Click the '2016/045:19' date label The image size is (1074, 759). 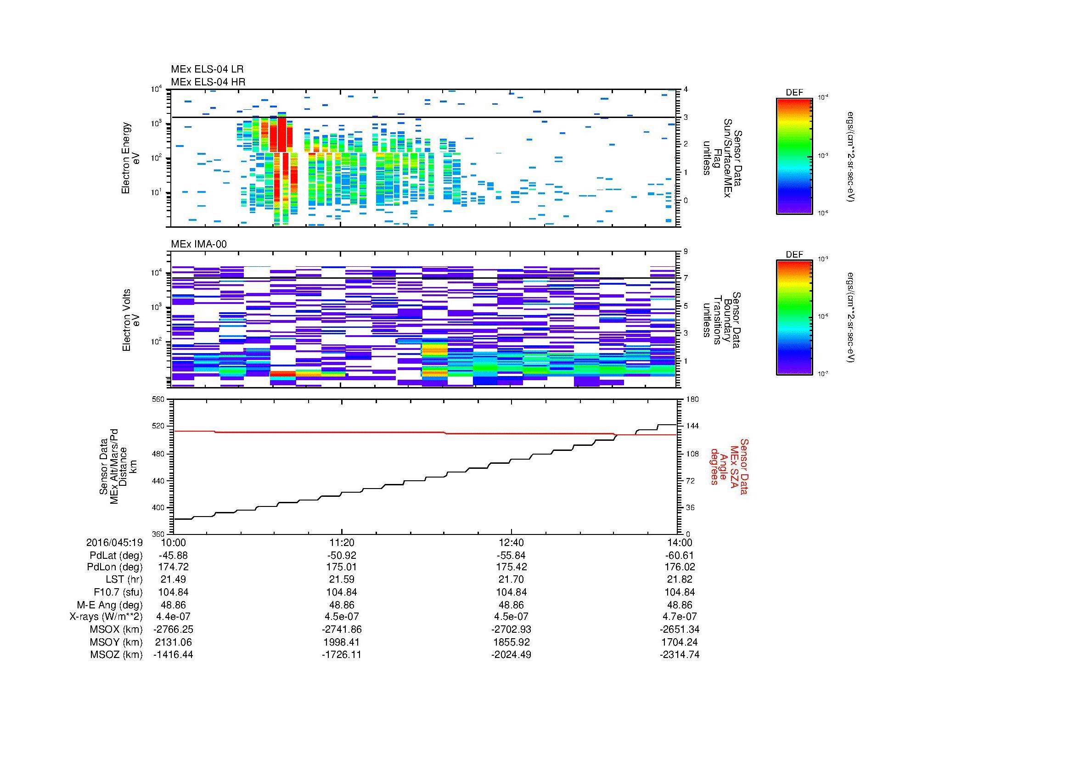click(x=115, y=542)
